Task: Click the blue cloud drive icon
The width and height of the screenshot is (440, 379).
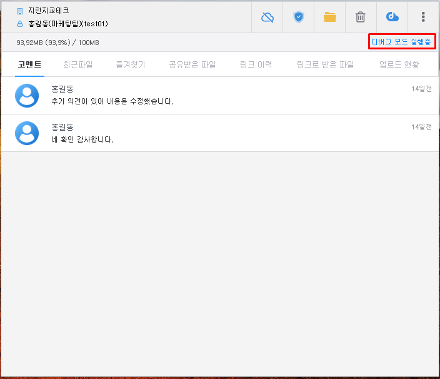Action: [392, 17]
